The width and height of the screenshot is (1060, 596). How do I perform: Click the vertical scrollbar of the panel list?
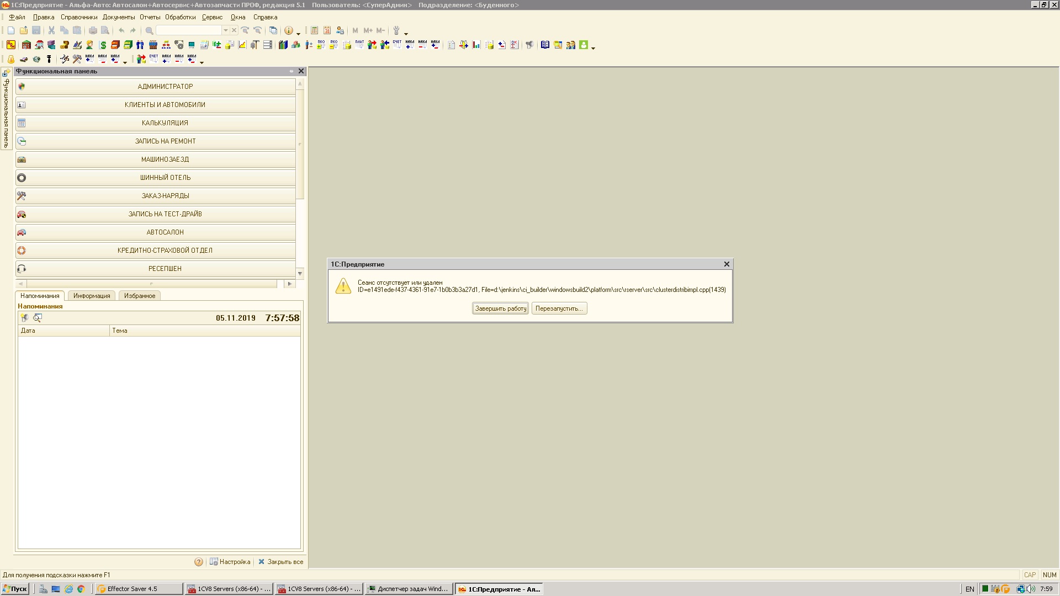point(300,143)
